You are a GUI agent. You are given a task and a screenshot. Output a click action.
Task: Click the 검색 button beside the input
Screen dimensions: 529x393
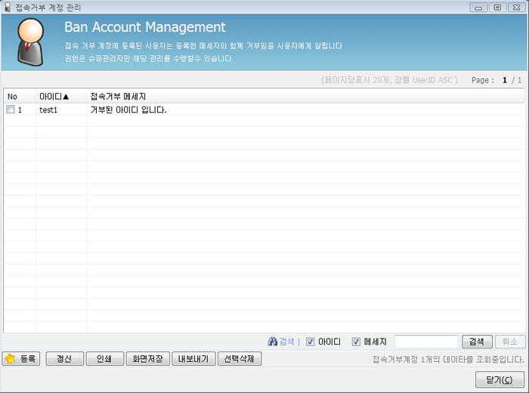477,342
